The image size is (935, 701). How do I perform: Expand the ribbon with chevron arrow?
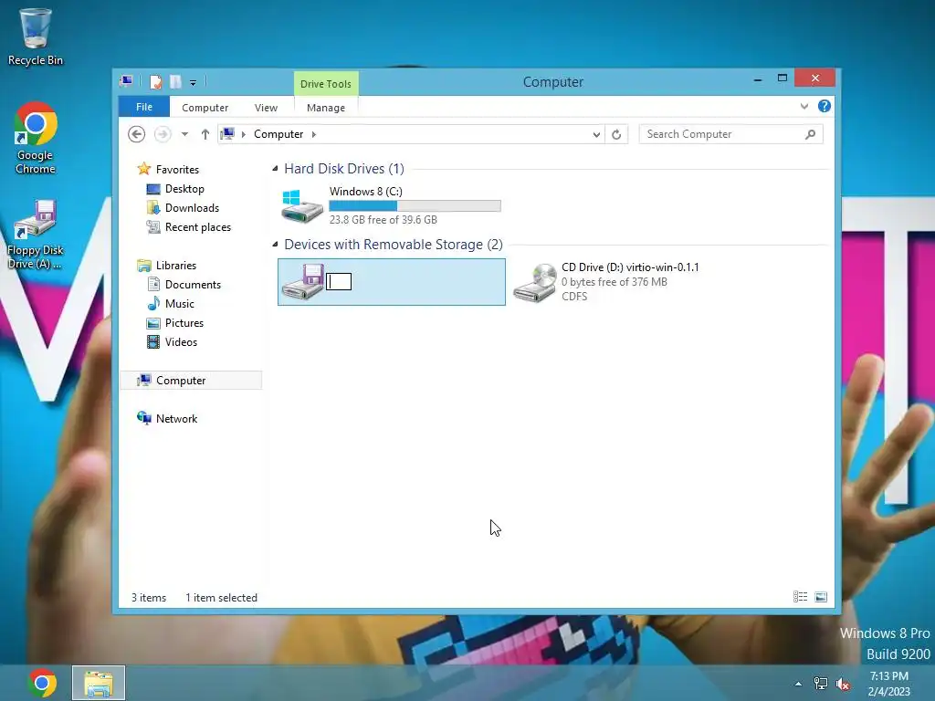(x=804, y=106)
